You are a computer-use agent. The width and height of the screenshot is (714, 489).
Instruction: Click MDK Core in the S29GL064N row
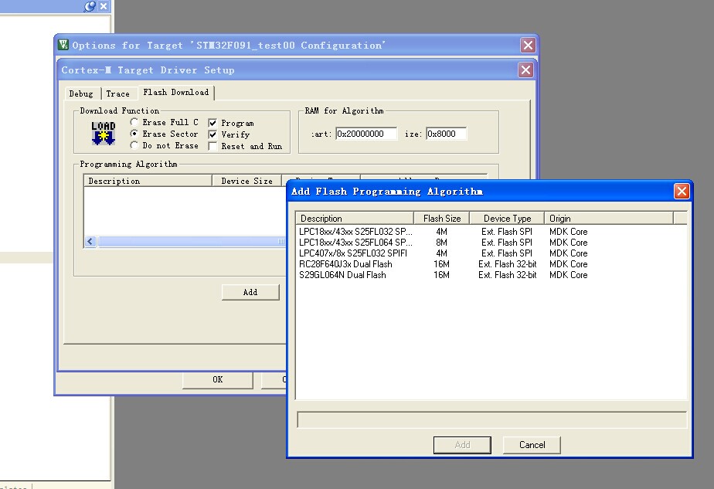568,275
